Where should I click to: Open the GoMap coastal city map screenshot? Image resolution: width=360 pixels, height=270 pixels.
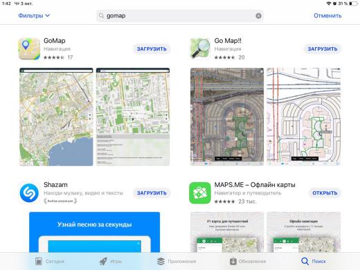pyautogui.click(x=56, y=117)
